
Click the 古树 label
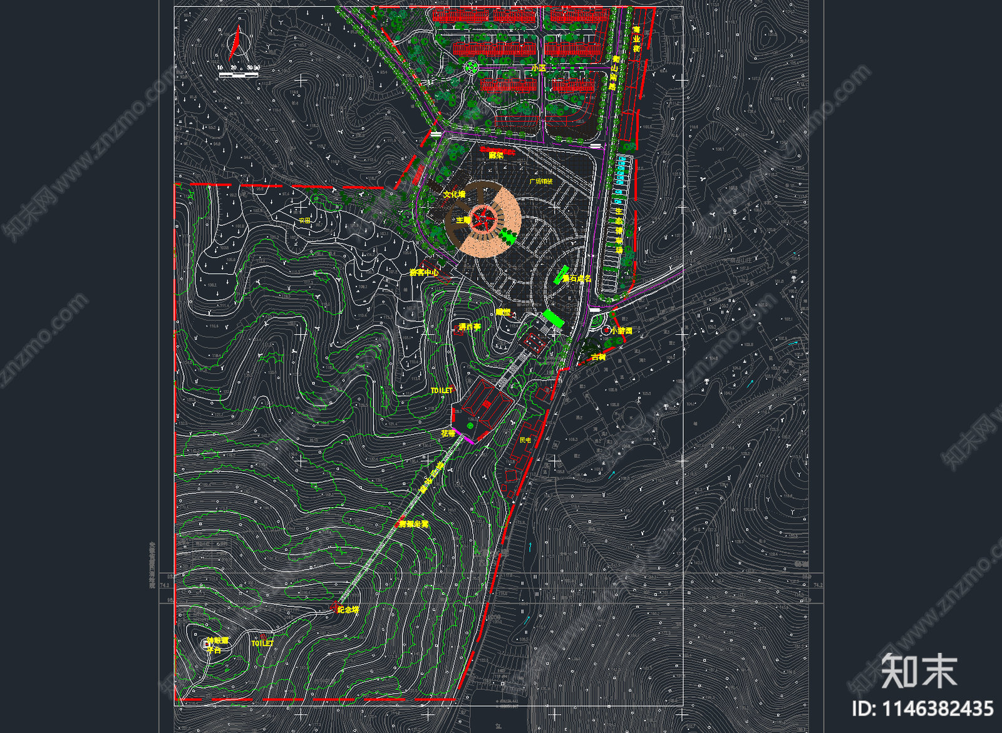[x=598, y=357]
